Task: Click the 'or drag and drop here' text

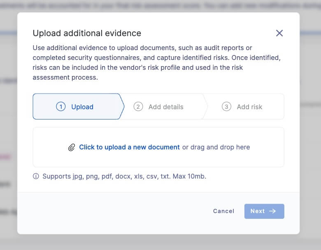Action: click(x=216, y=147)
